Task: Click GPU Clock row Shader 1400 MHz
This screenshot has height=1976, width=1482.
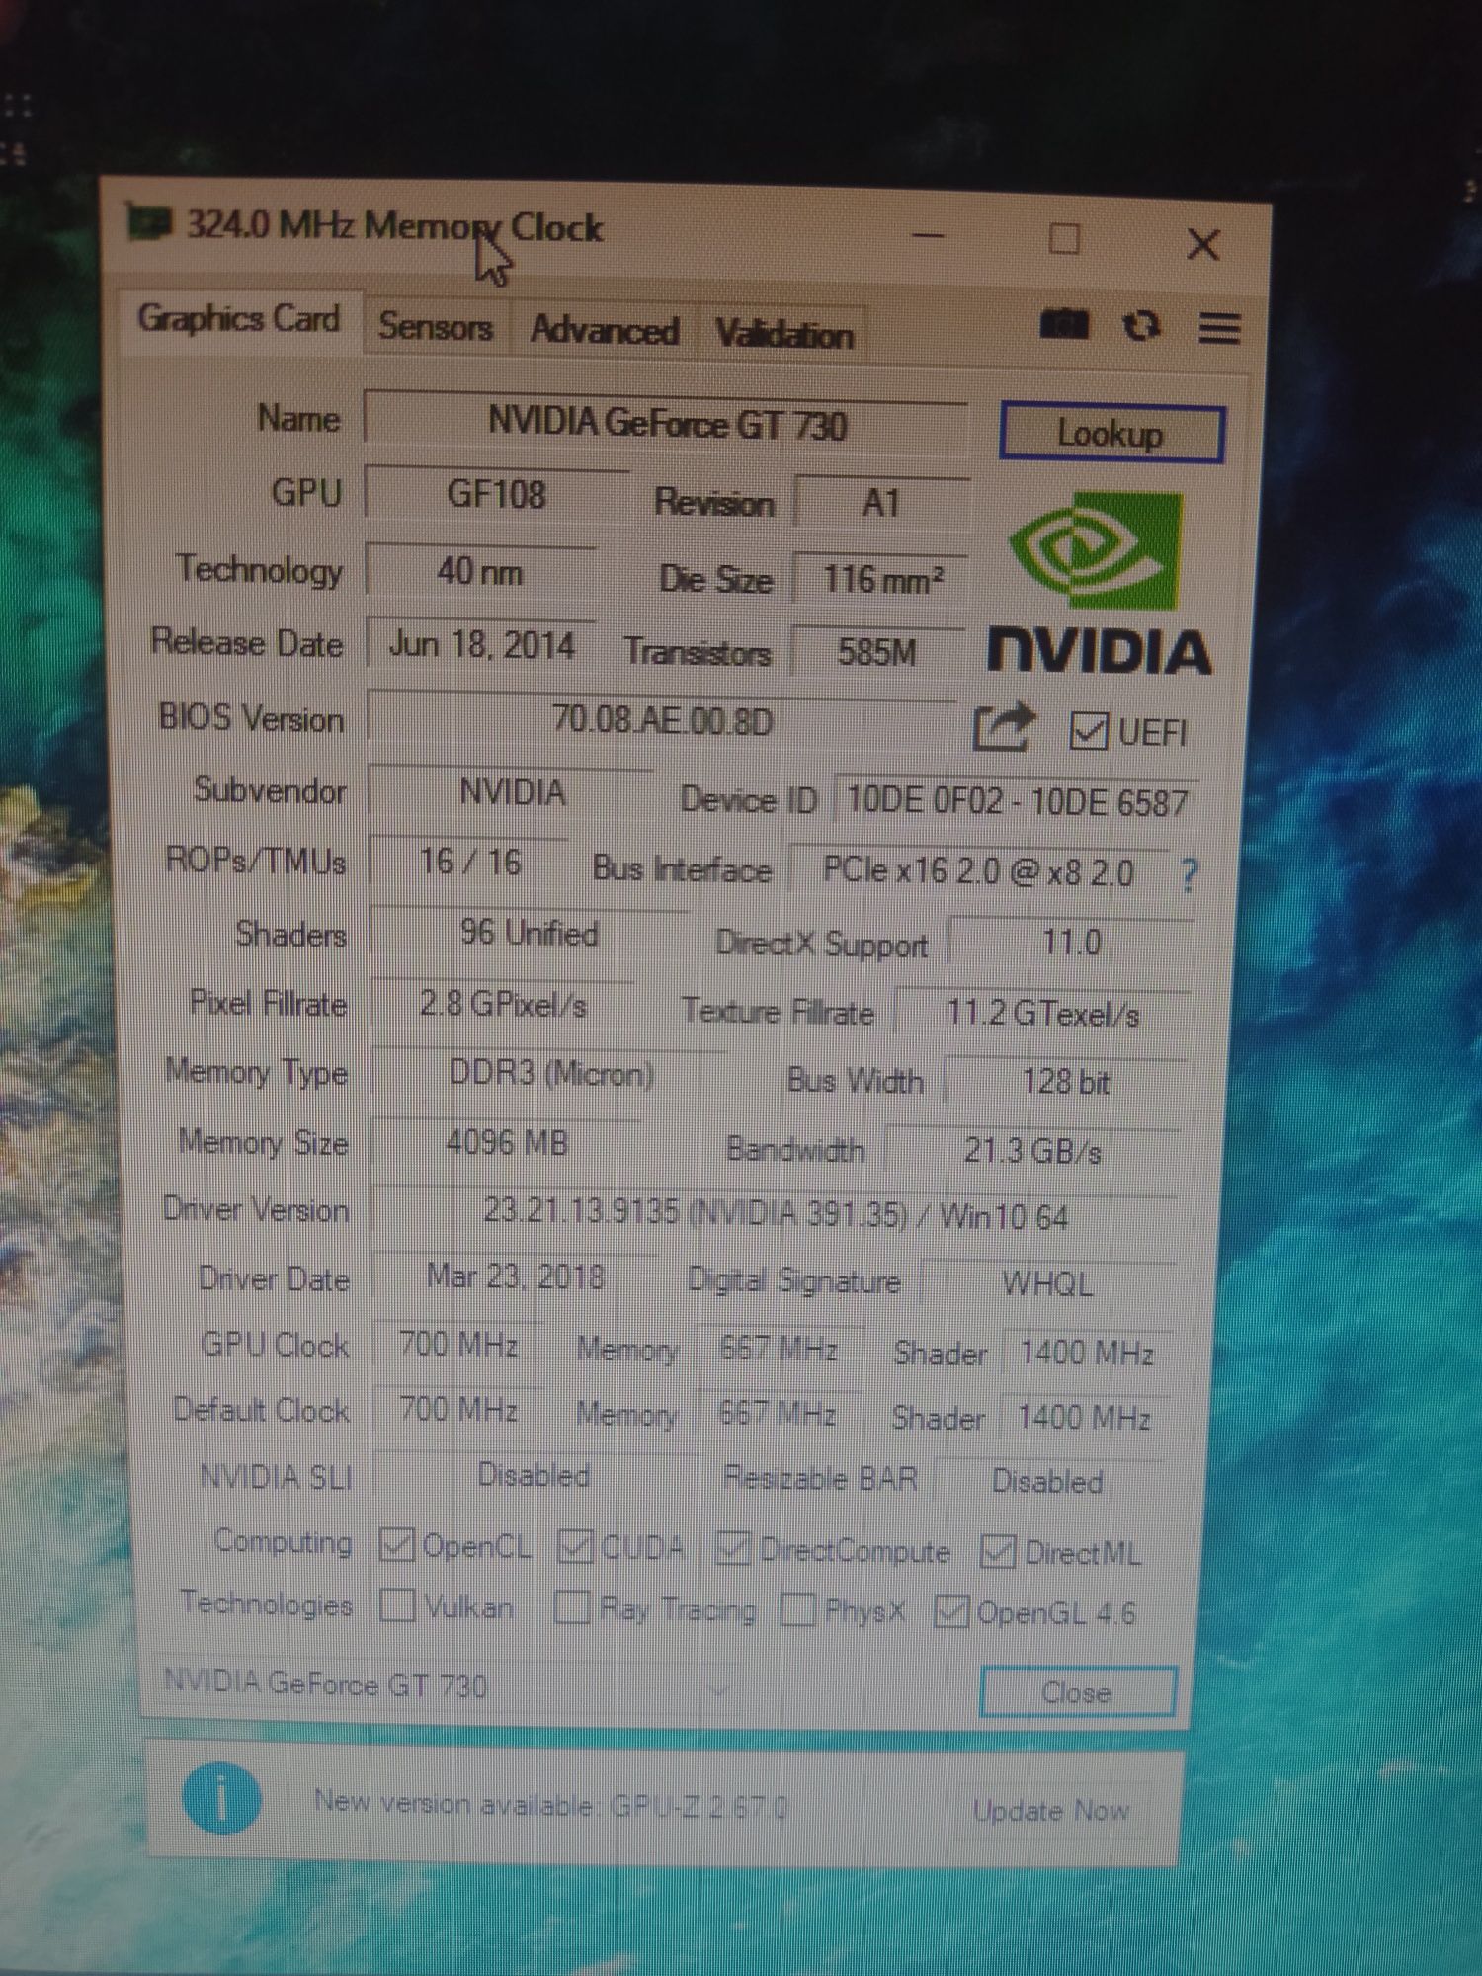Action: point(1087,1353)
